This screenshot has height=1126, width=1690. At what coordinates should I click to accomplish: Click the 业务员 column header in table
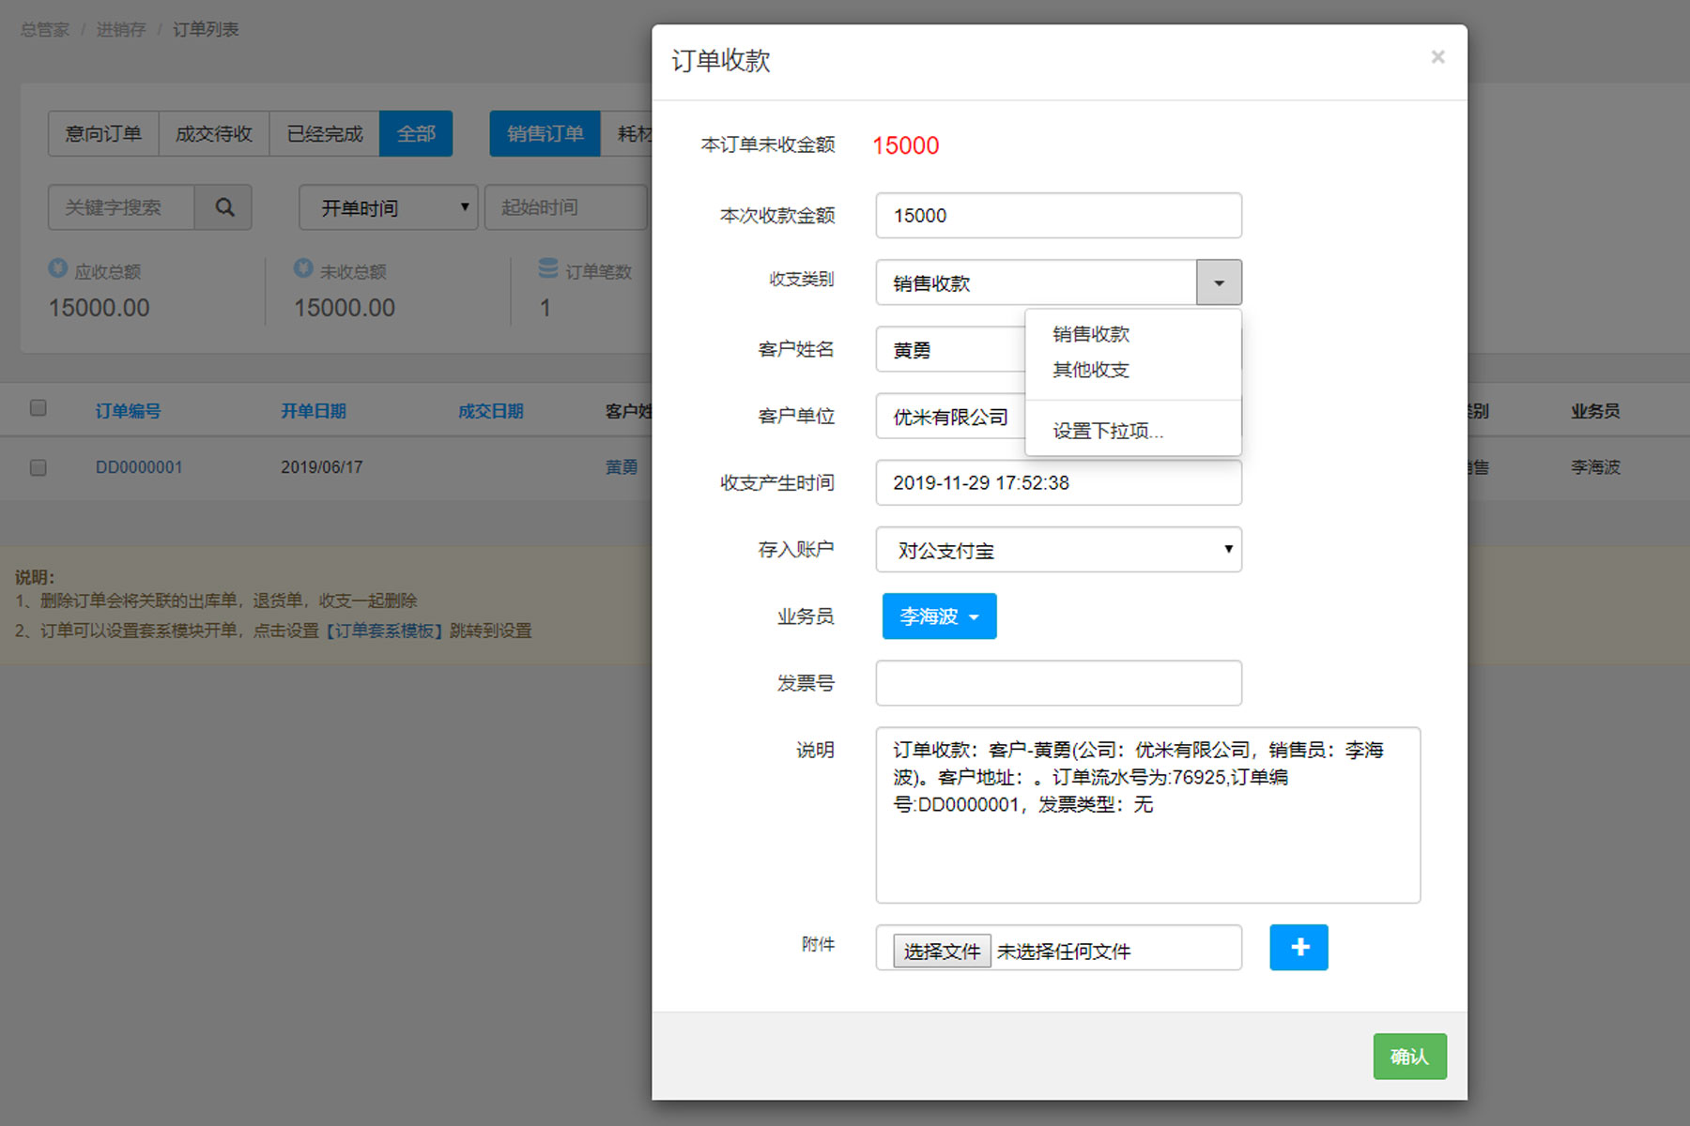click(1596, 411)
